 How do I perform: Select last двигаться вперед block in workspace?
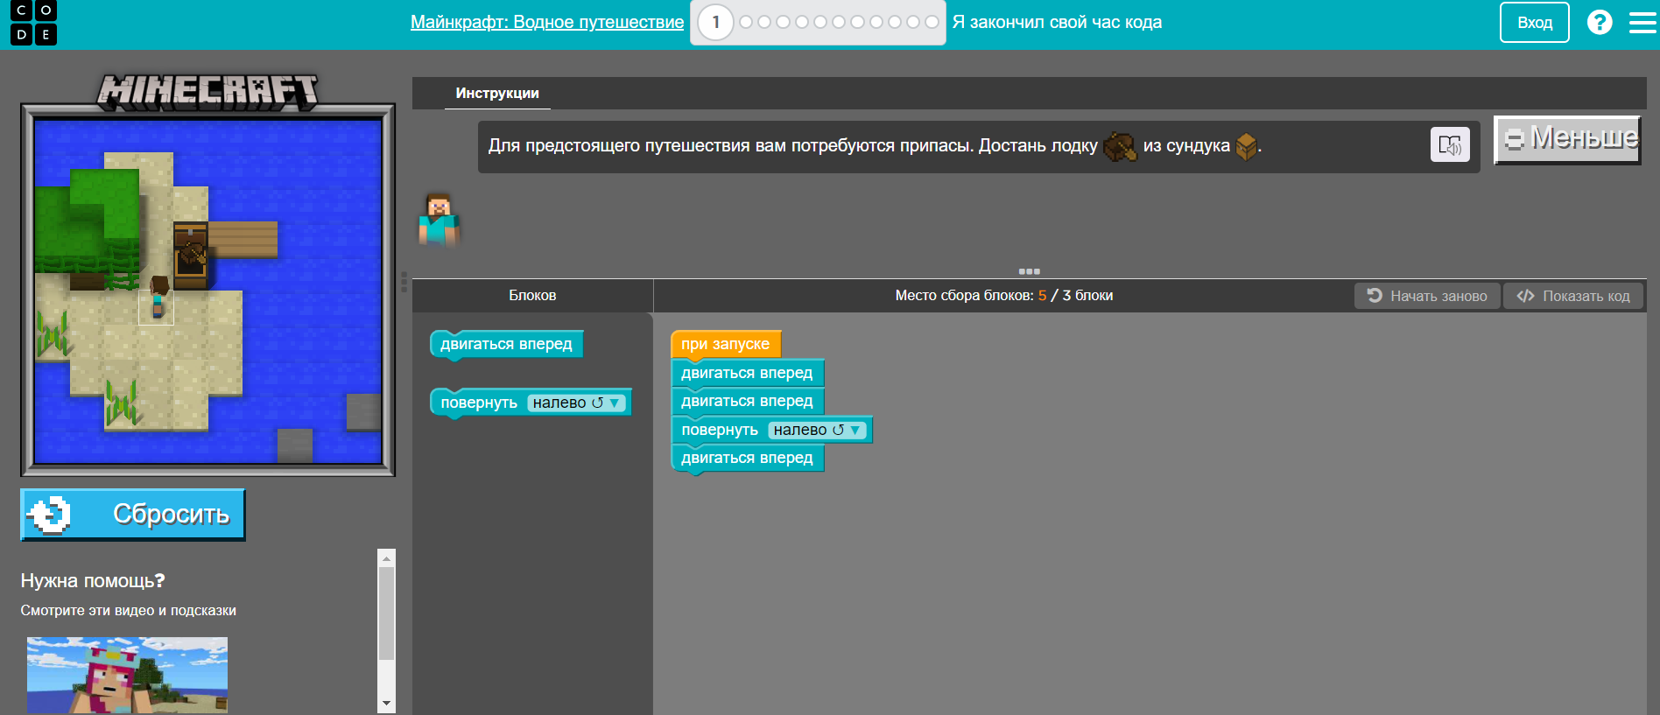click(x=747, y=458)
